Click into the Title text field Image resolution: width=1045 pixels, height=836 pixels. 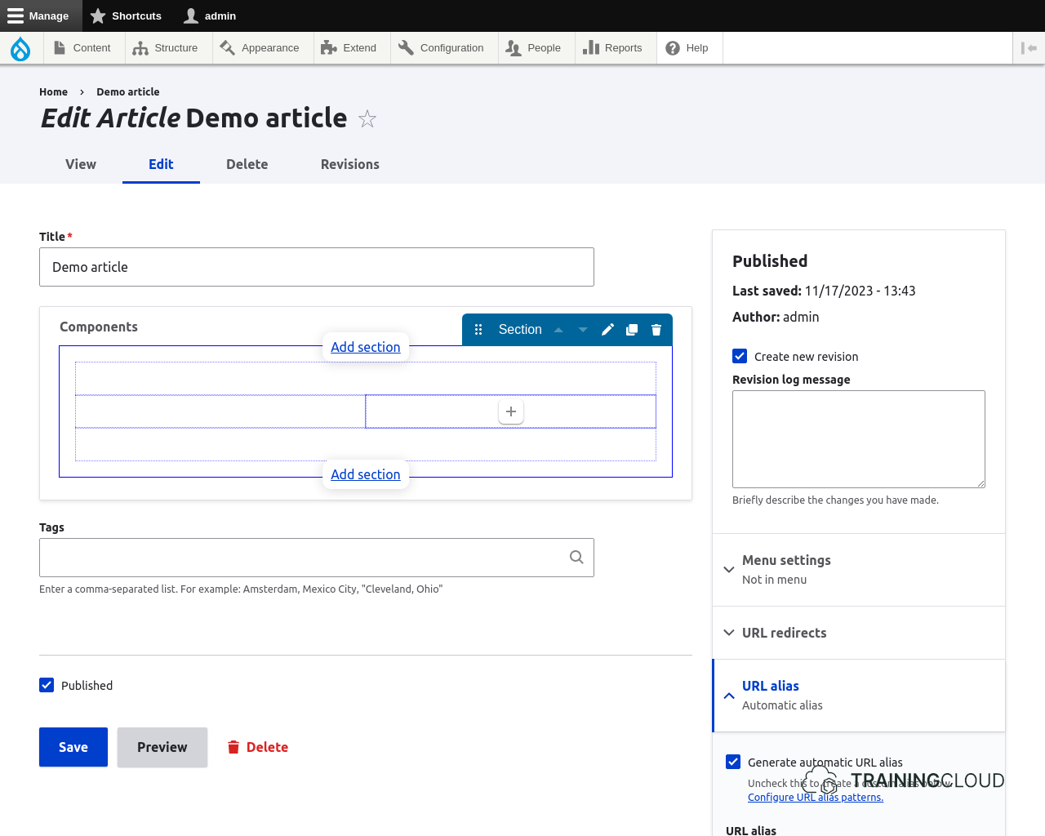click(317, 267)
